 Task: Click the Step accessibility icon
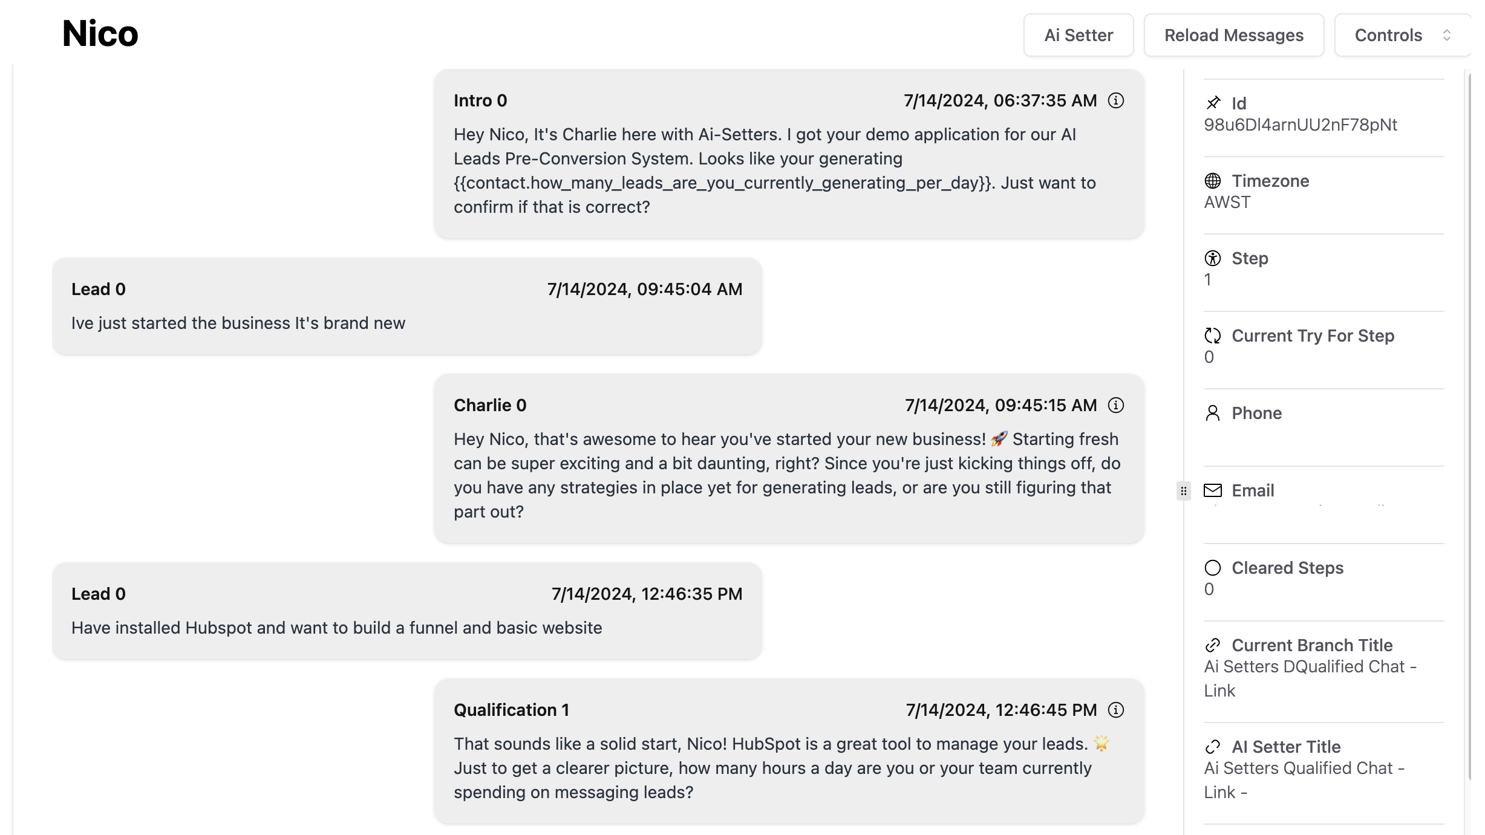(x=1213, y=258)
